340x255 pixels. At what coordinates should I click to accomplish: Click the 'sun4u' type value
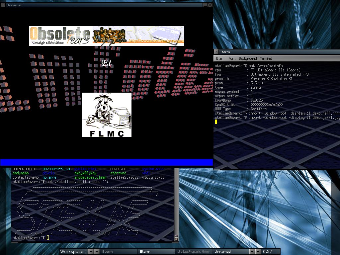click(x=256, y=87)
